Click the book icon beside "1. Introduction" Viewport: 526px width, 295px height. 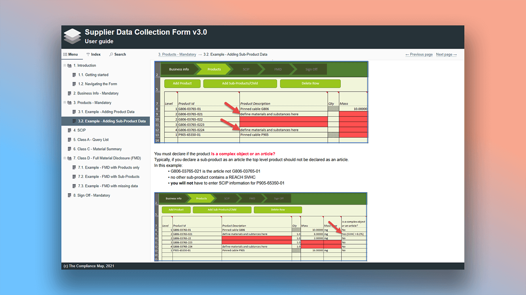point(70,65)
